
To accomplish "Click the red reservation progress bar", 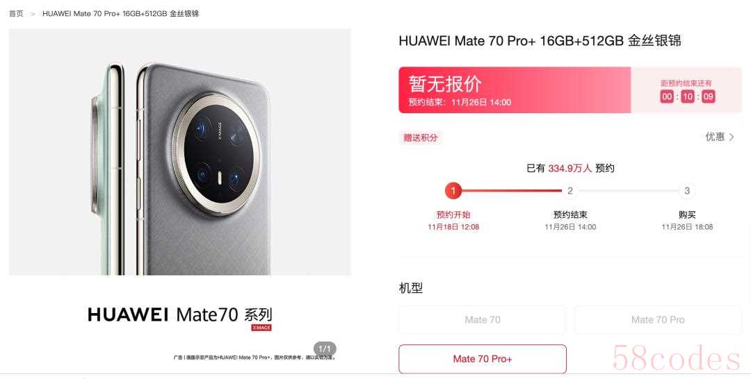I will pyautogui.click(x=512, y=191).
